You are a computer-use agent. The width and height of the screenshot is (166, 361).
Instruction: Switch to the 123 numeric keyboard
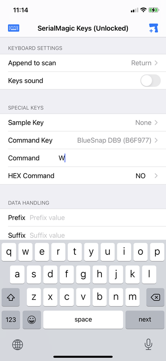tap(11, 320)
